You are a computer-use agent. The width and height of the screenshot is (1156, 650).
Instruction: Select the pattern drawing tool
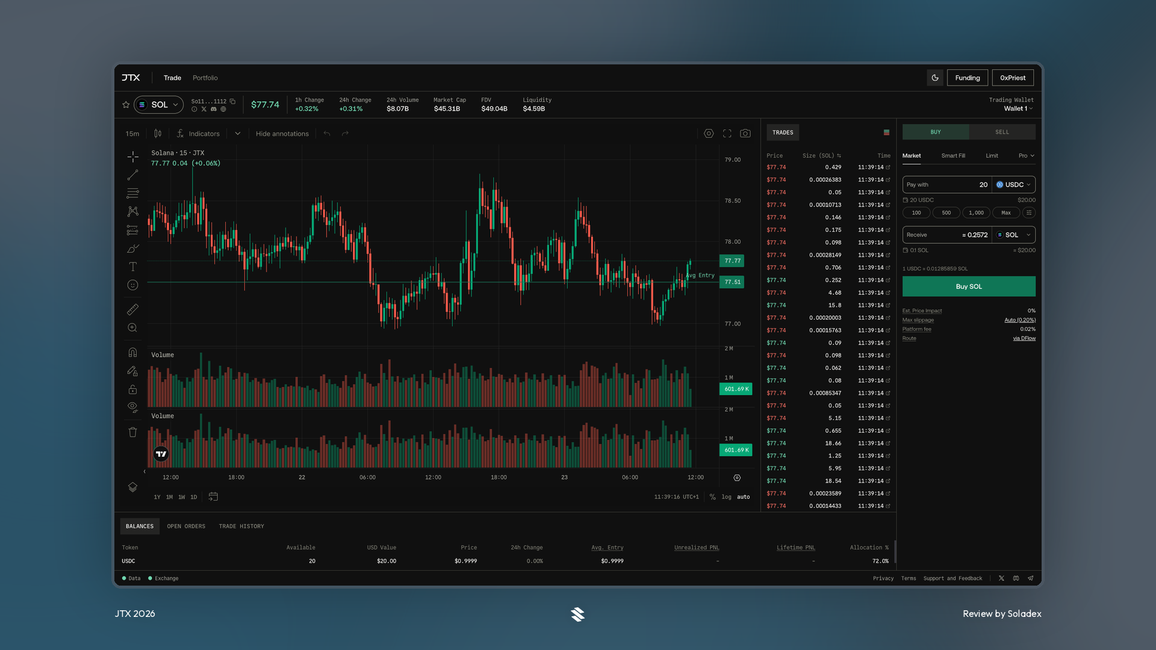133,211
